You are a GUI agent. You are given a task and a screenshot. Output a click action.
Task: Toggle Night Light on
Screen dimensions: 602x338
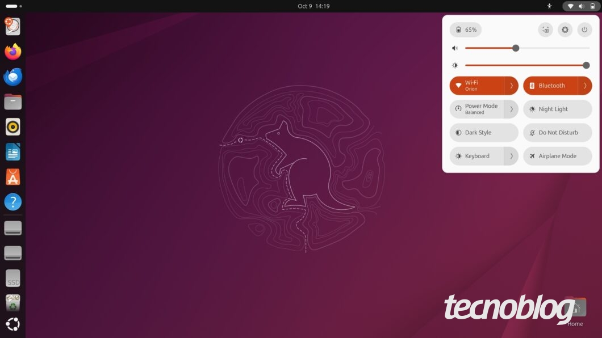[x=557, y=109]
